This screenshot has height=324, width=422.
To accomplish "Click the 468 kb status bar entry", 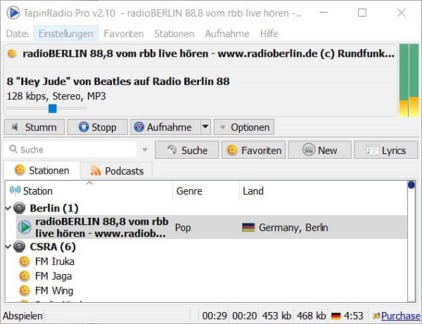I will pyautogui.click(x=312, y=316).
